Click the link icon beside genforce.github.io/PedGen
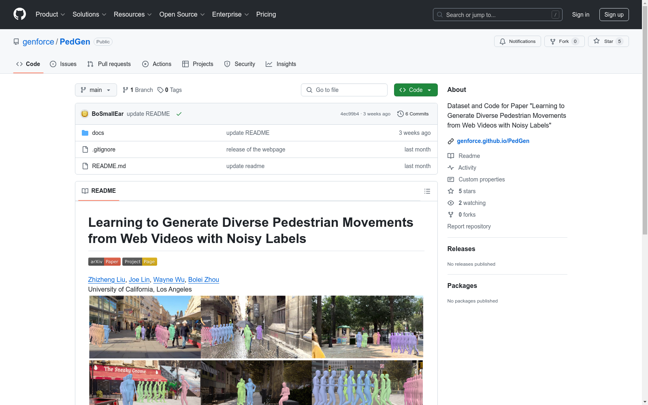 451,141
